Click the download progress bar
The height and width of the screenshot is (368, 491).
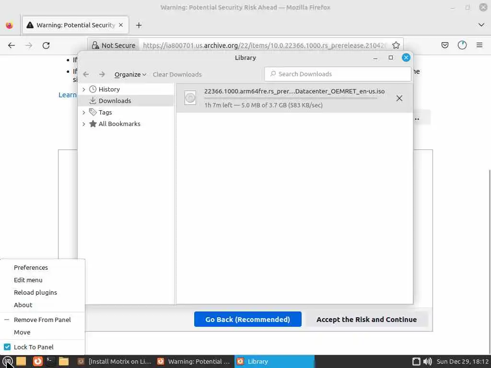click(x=290, y=98)
